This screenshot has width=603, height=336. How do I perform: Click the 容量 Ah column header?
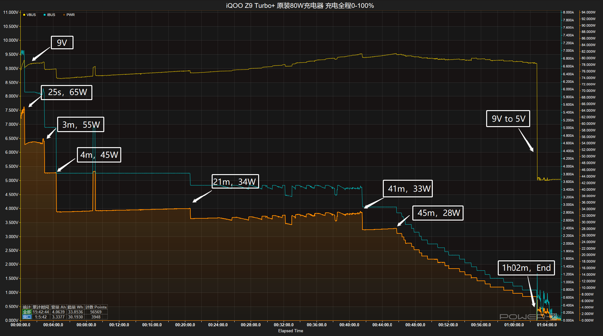tap(58, 307)
